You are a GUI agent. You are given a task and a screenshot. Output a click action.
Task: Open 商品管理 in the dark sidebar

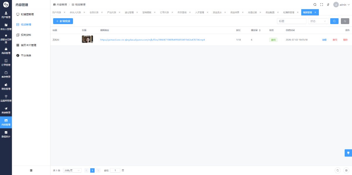click(6, 51)
